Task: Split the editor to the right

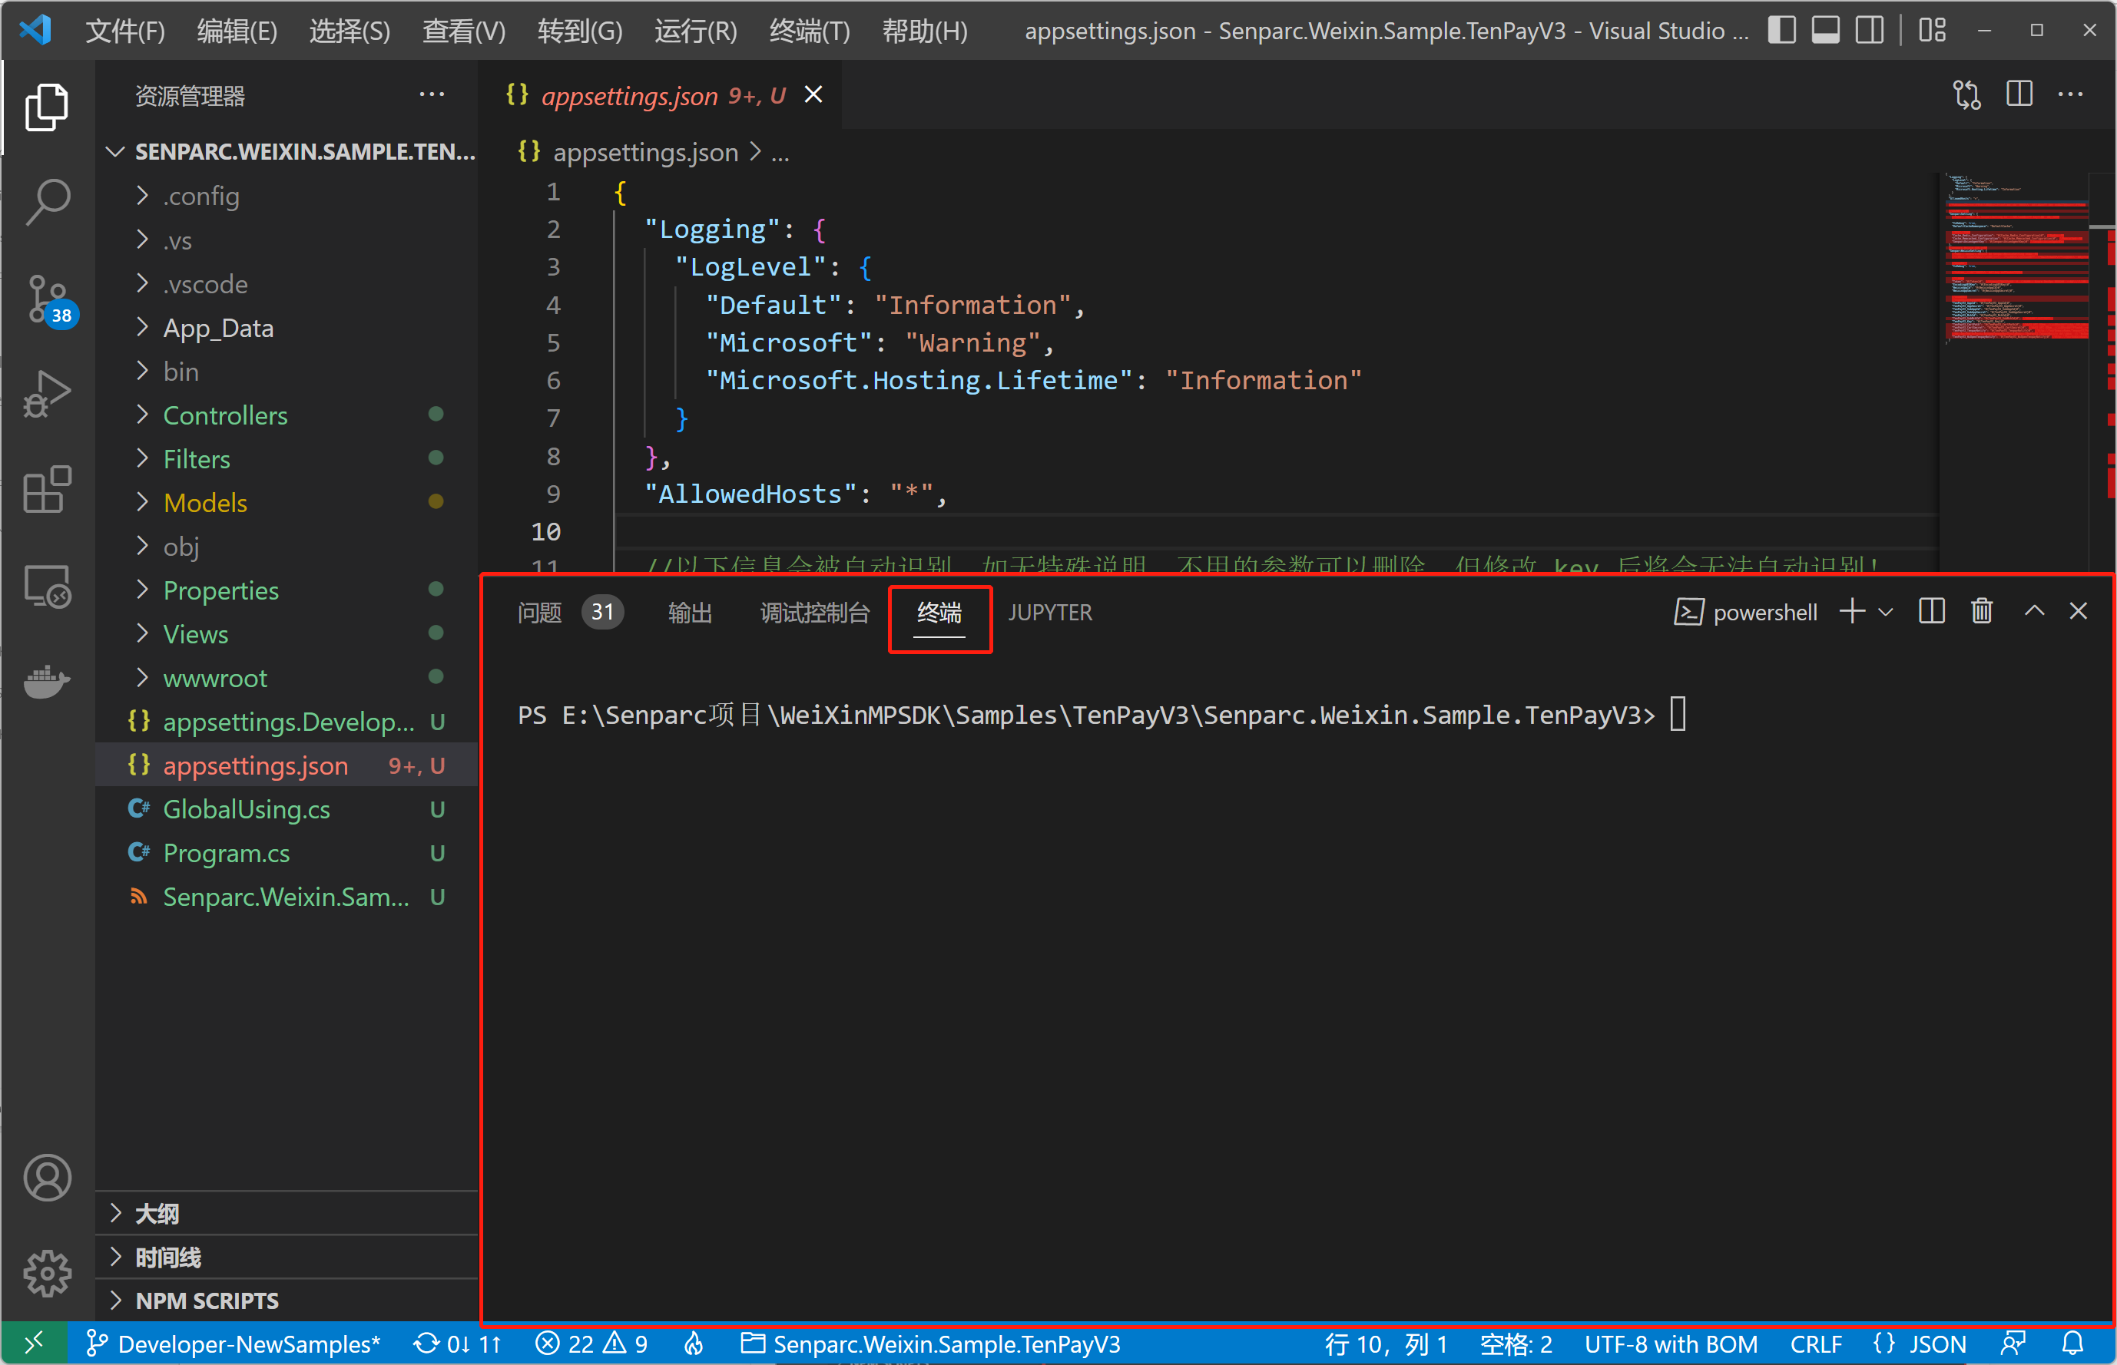Action: tap(2019, 94)
